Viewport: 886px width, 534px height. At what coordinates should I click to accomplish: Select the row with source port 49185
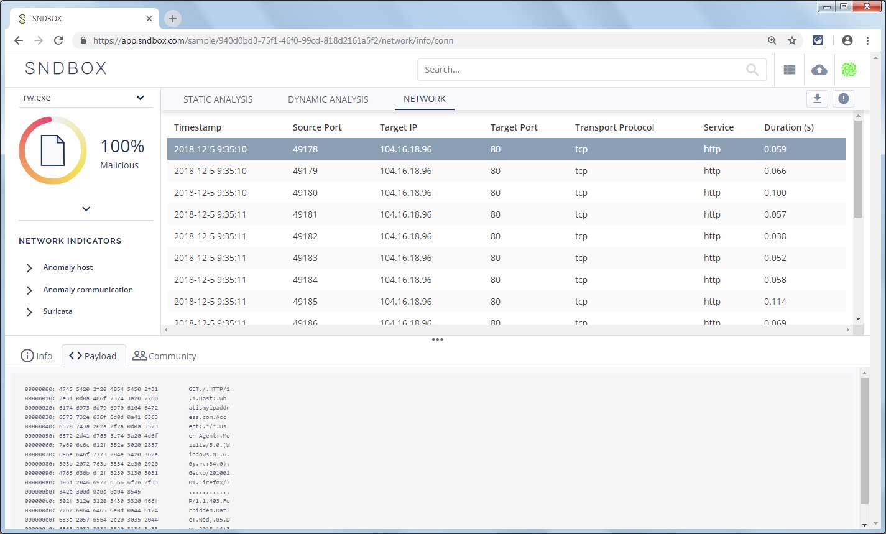click(x=506, y=302)
